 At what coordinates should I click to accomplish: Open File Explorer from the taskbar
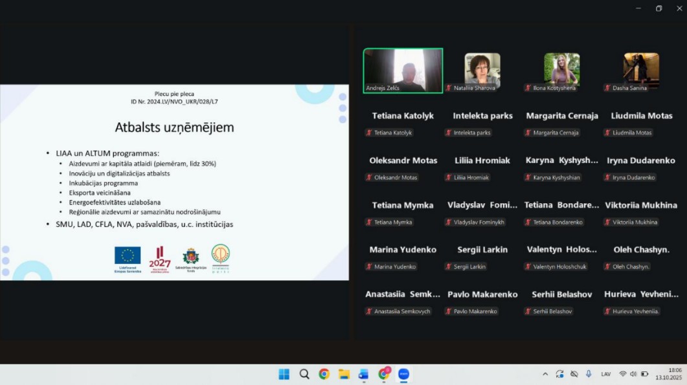pos(344,374)
